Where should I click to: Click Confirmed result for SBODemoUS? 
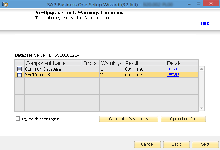pyautogui.click(x=135, y=75)
